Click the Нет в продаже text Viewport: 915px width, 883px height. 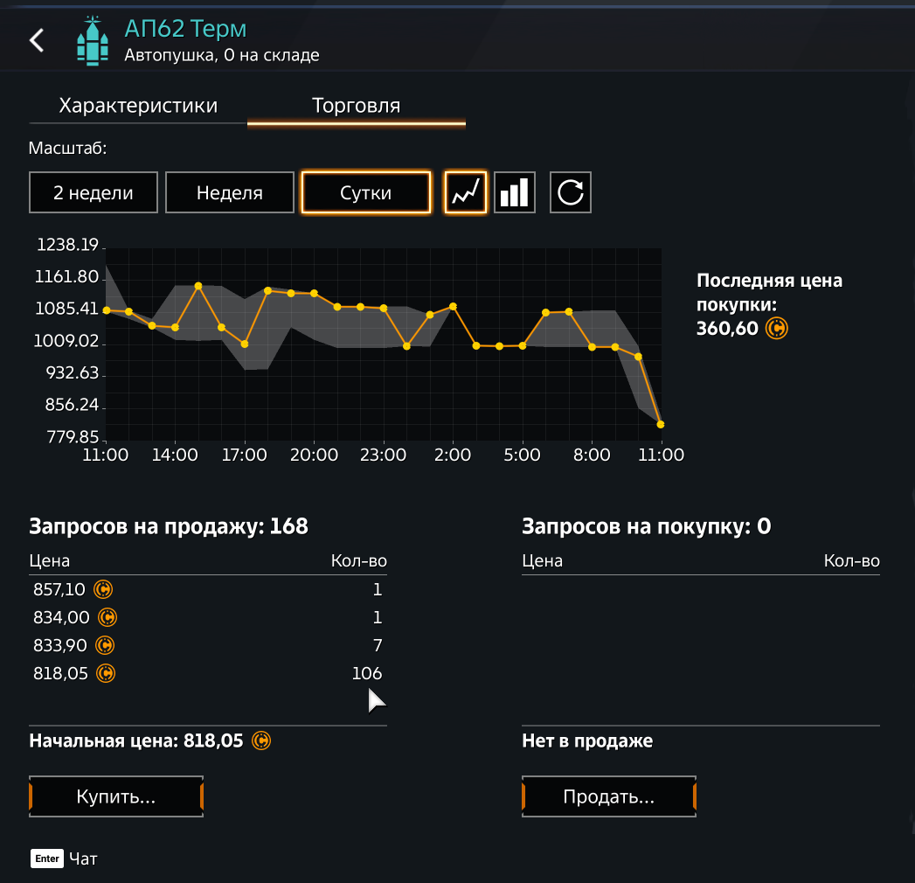(587, 741)
